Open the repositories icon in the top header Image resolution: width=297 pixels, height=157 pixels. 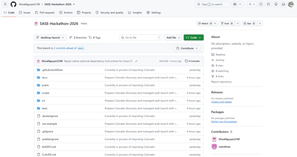(276, 4)
